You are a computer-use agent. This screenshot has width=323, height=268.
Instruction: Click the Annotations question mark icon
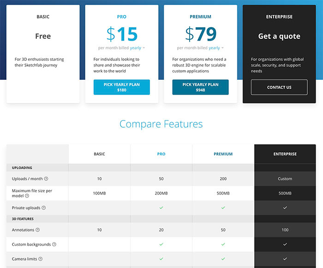click(x=38, y=230)
